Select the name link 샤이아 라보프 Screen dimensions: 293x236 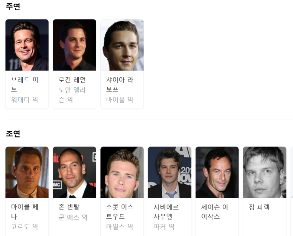click(x=120, y=85)
